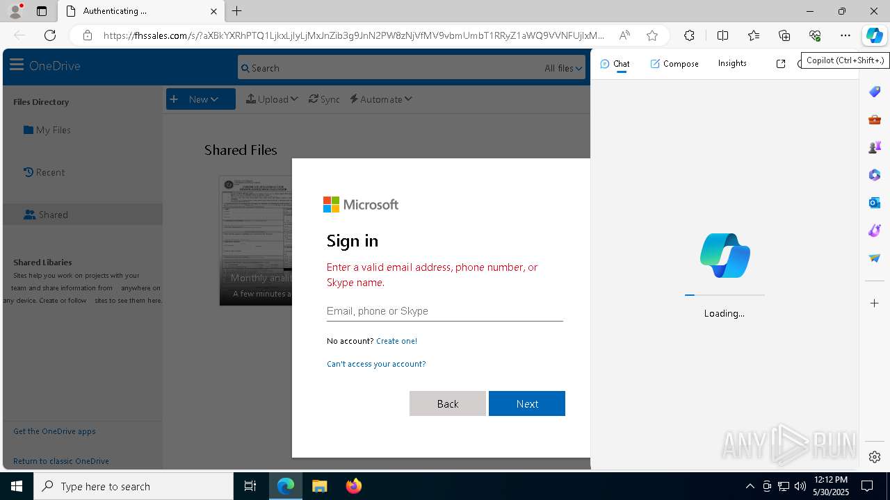890x500 pixels.
Task: Open the Windows Start menu
Action: coord(17,486)
